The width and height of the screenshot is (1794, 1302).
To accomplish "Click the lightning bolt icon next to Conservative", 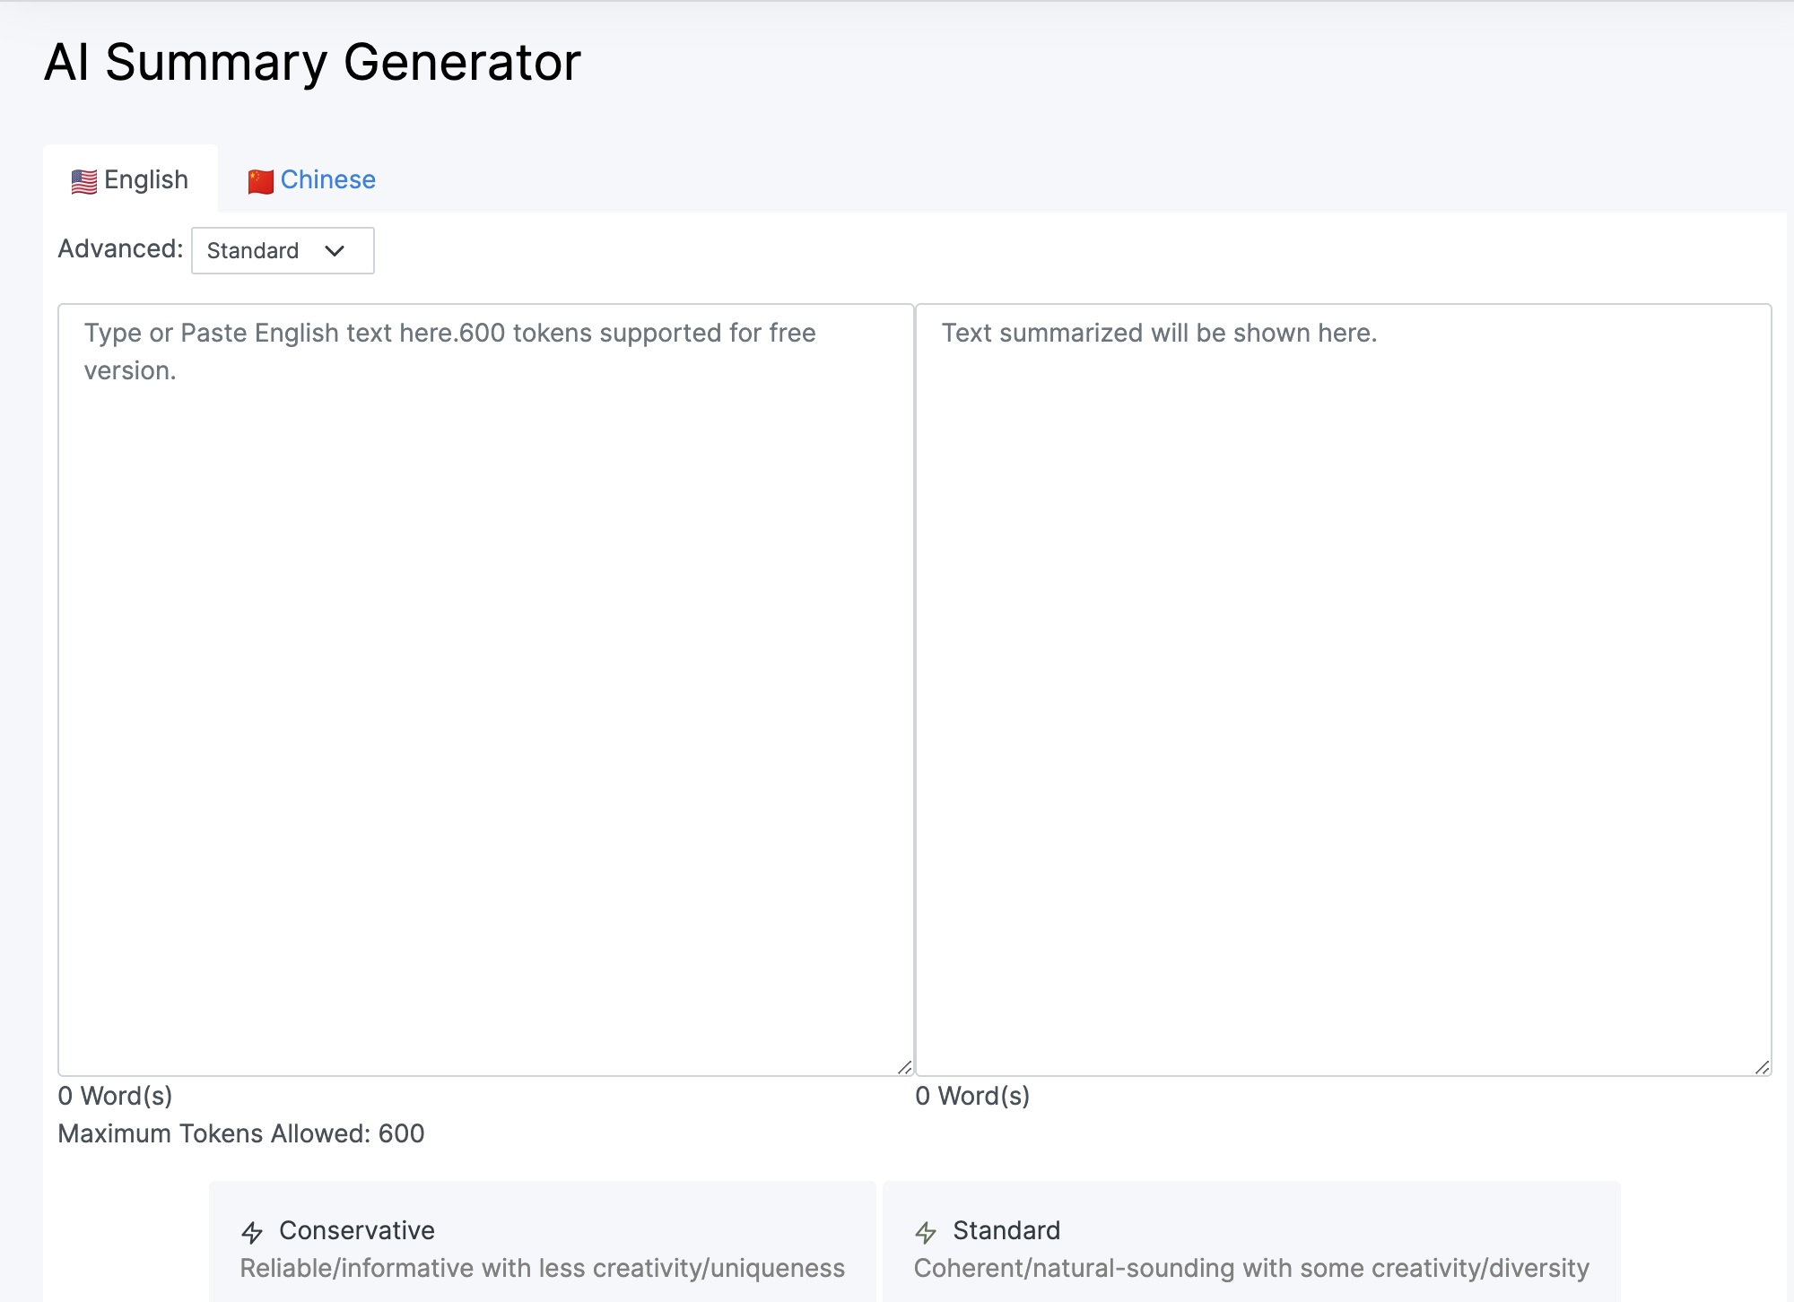I will 252,1233.
